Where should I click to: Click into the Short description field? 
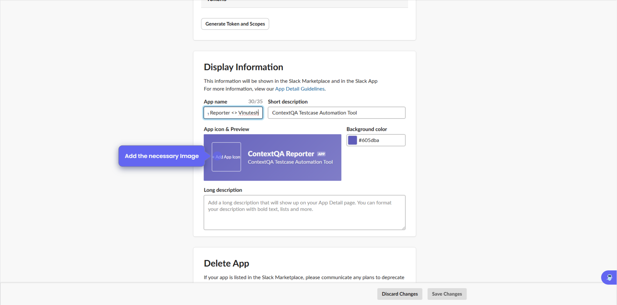(x=336, y=113)
